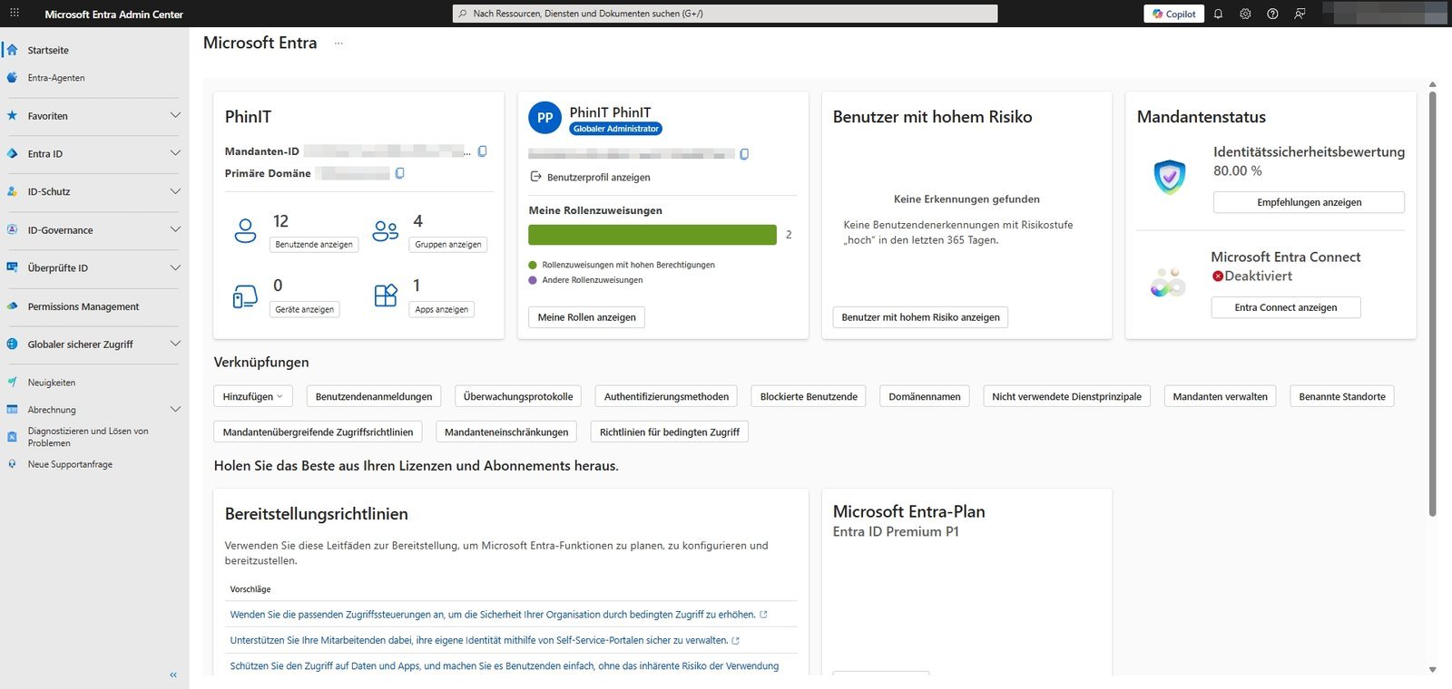
Task: Copy the user email address
Action: pos(744,154)
